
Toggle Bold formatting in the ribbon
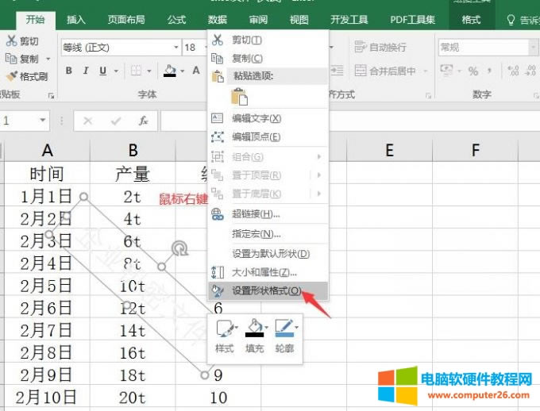(x=69, y=71)
